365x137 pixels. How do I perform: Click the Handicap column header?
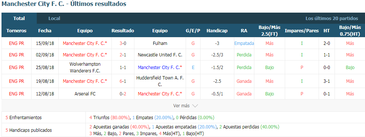pos(217,31)
